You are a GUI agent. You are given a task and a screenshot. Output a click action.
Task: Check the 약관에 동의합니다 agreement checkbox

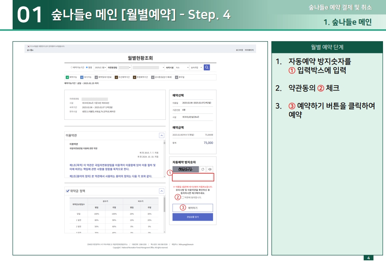pyautogui.click(x=183, y=198)
